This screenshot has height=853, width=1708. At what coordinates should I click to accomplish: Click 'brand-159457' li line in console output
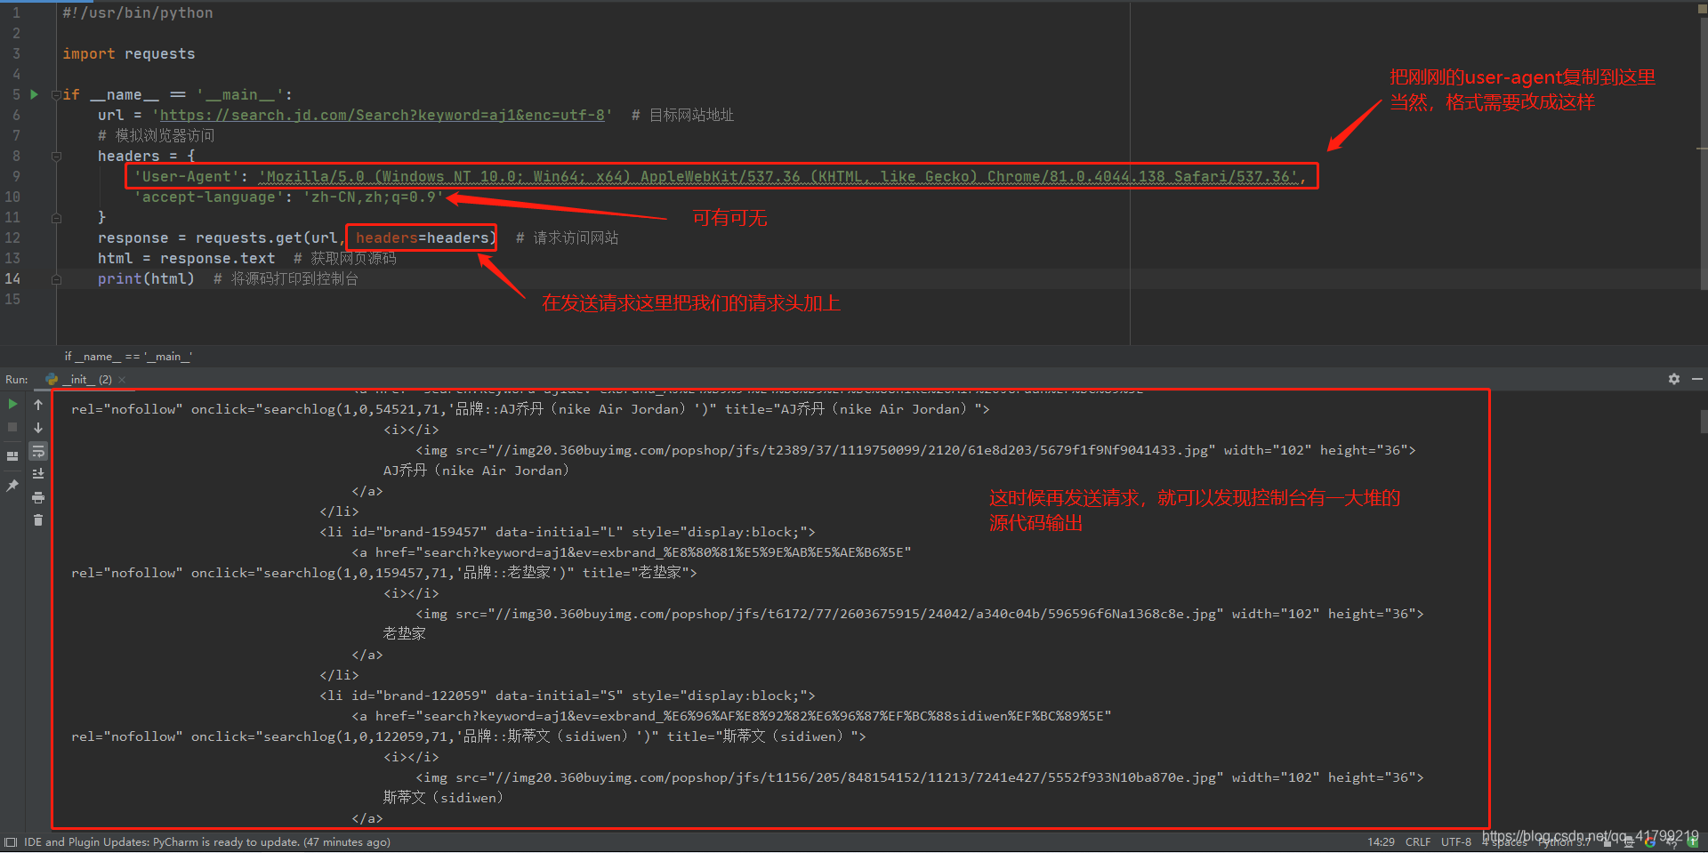click(x=567, y=532)
